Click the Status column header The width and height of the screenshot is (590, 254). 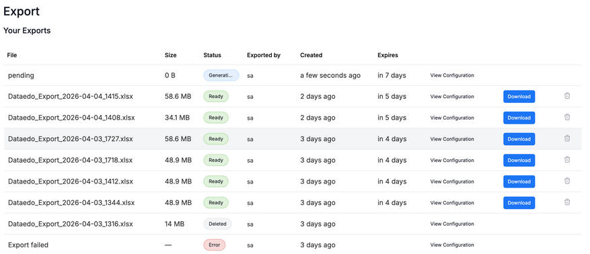click(212, 55)
